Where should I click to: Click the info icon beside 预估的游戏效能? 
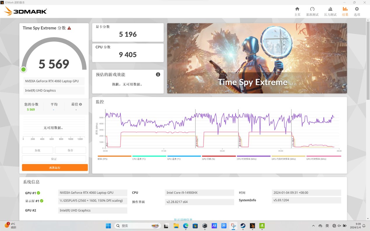[158, 75]
